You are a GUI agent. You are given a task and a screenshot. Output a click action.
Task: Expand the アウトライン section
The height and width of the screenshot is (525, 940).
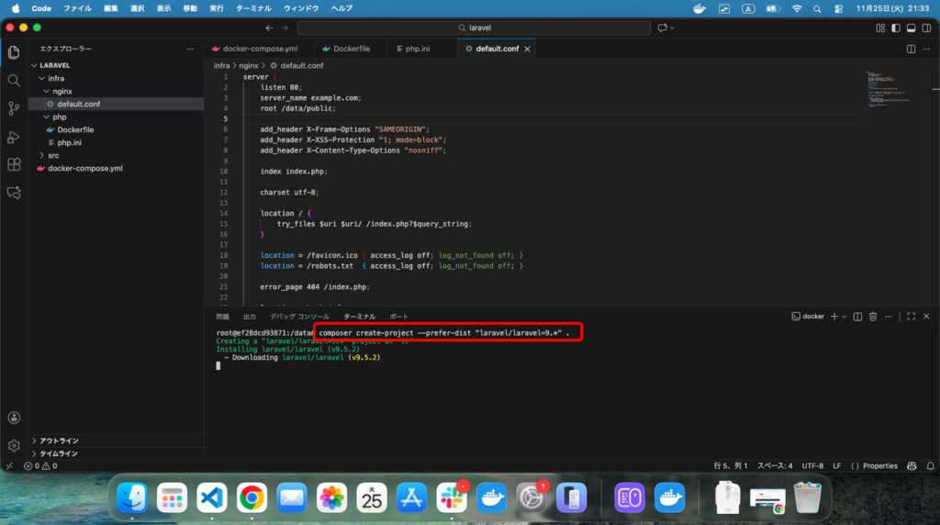click(59, 441)
